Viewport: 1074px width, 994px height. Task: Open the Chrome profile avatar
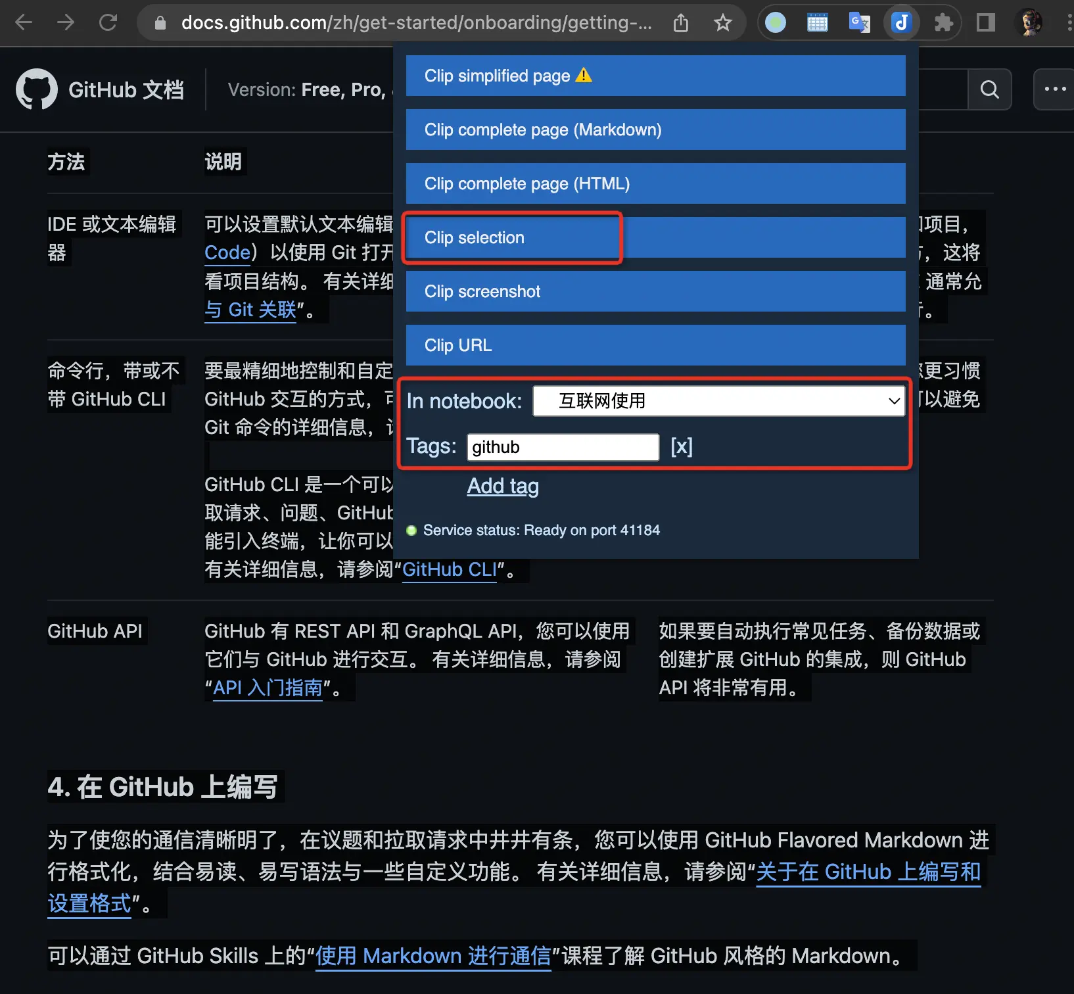coord(1029,23)
